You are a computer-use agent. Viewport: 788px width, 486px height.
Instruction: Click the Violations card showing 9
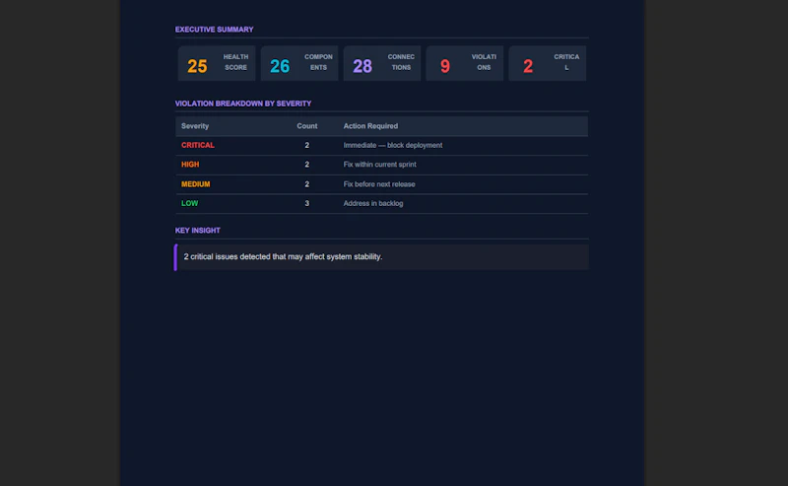464,63
